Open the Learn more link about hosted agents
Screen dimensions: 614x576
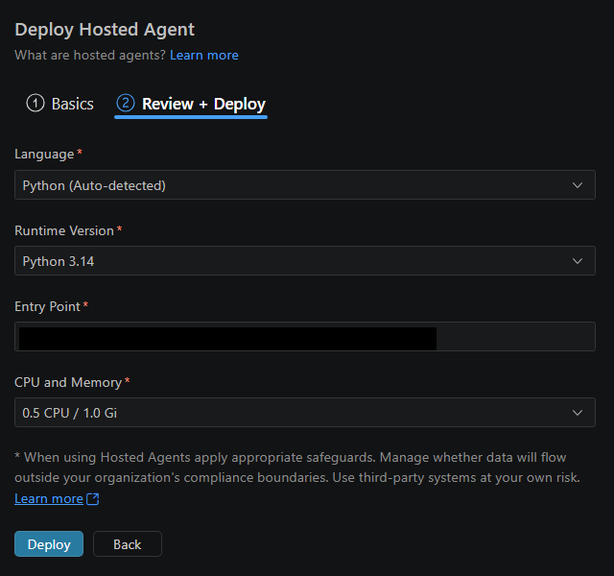tap(204, 56)
